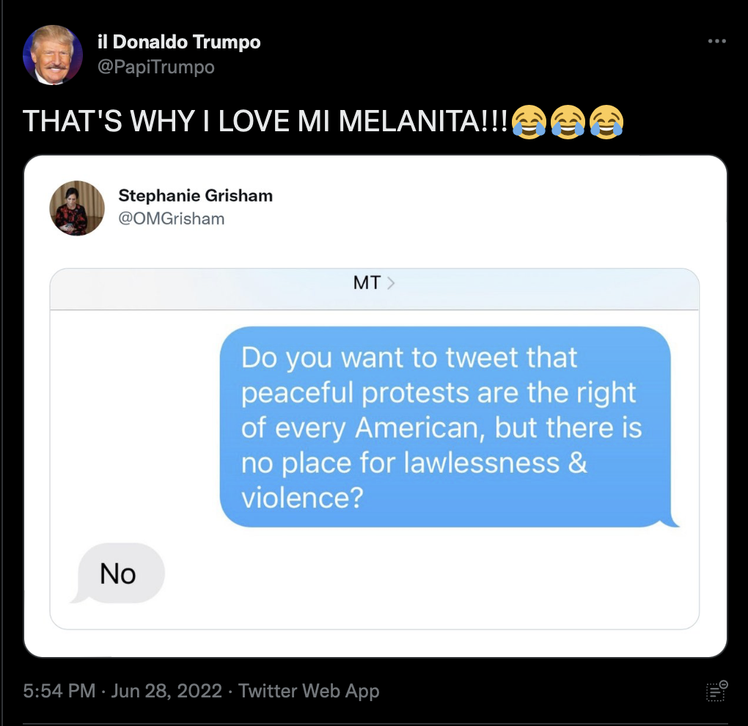This screenshot has height=726, width=748.
Task: Click the first laughing-crying emoji
Action: (x=529, y=122)
